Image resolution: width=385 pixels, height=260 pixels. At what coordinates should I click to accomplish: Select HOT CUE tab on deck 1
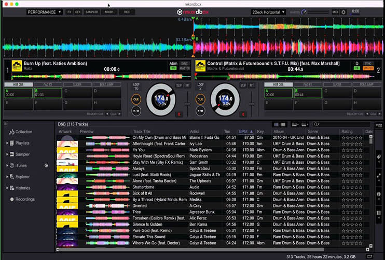coord(18,84)
